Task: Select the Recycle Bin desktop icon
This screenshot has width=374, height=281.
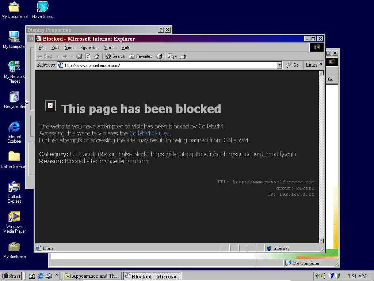Action: pyautogui.click(x=14, y=100)
